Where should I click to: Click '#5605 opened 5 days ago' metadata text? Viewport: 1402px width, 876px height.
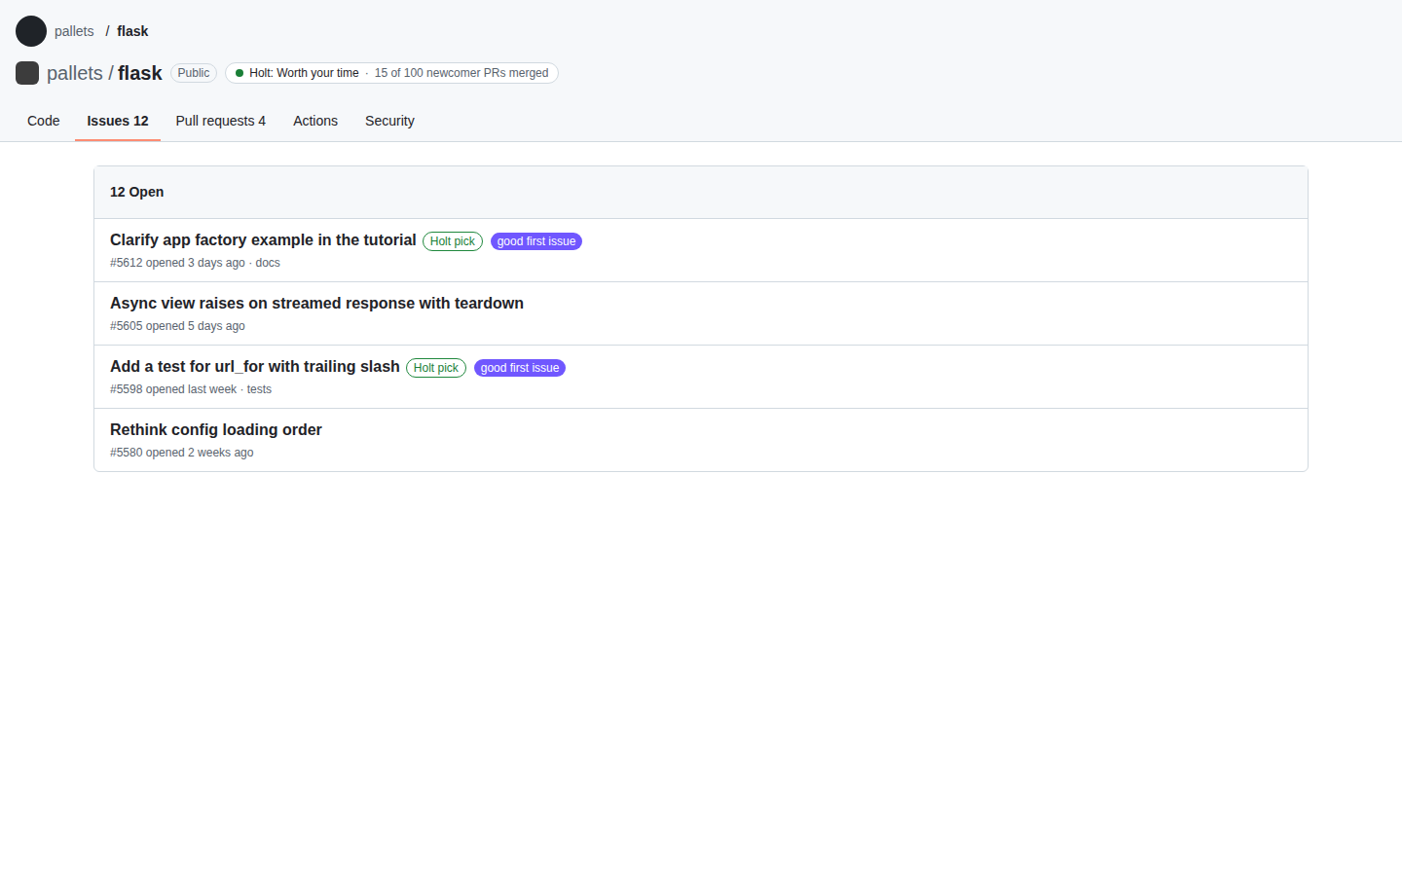coord(177,326)
